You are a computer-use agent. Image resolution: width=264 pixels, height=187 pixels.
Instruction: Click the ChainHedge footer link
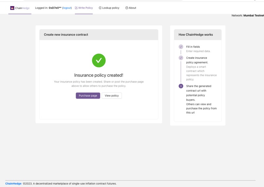(x=13, y=184)
